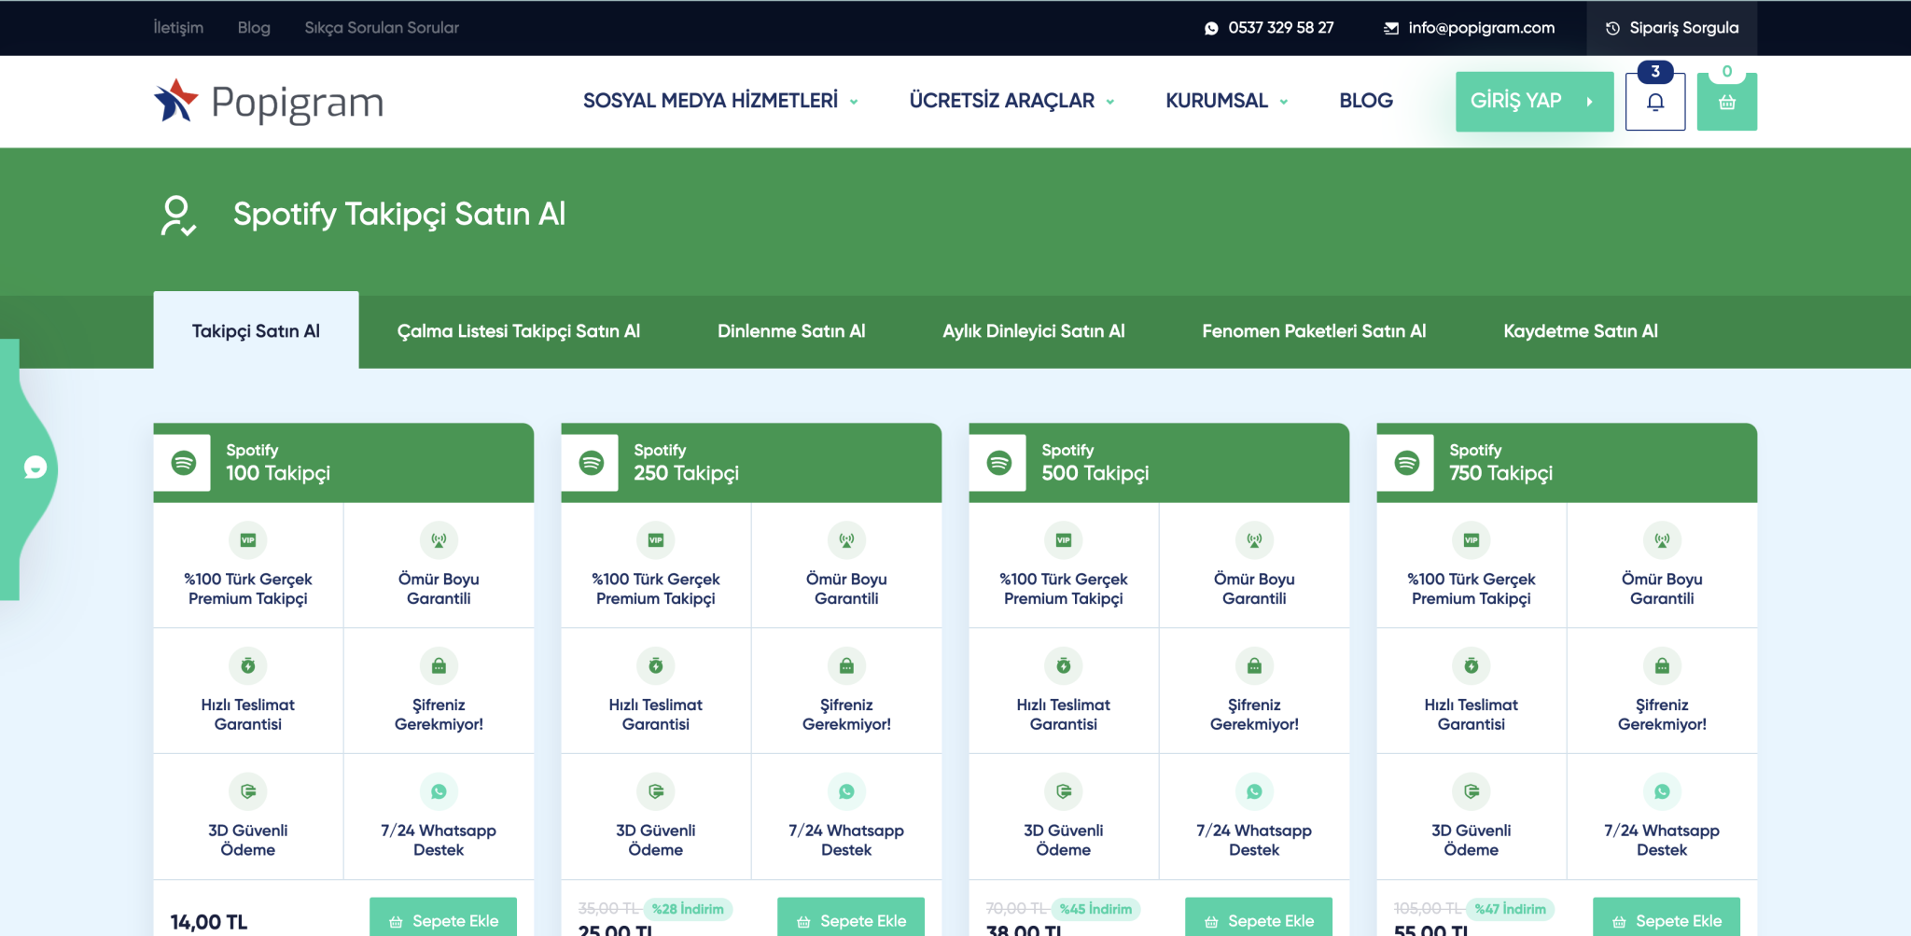Click the Spotify Takipçi Satın Al page heading
The height and width of the screenshot is (936, 1911).
point(399,214)
